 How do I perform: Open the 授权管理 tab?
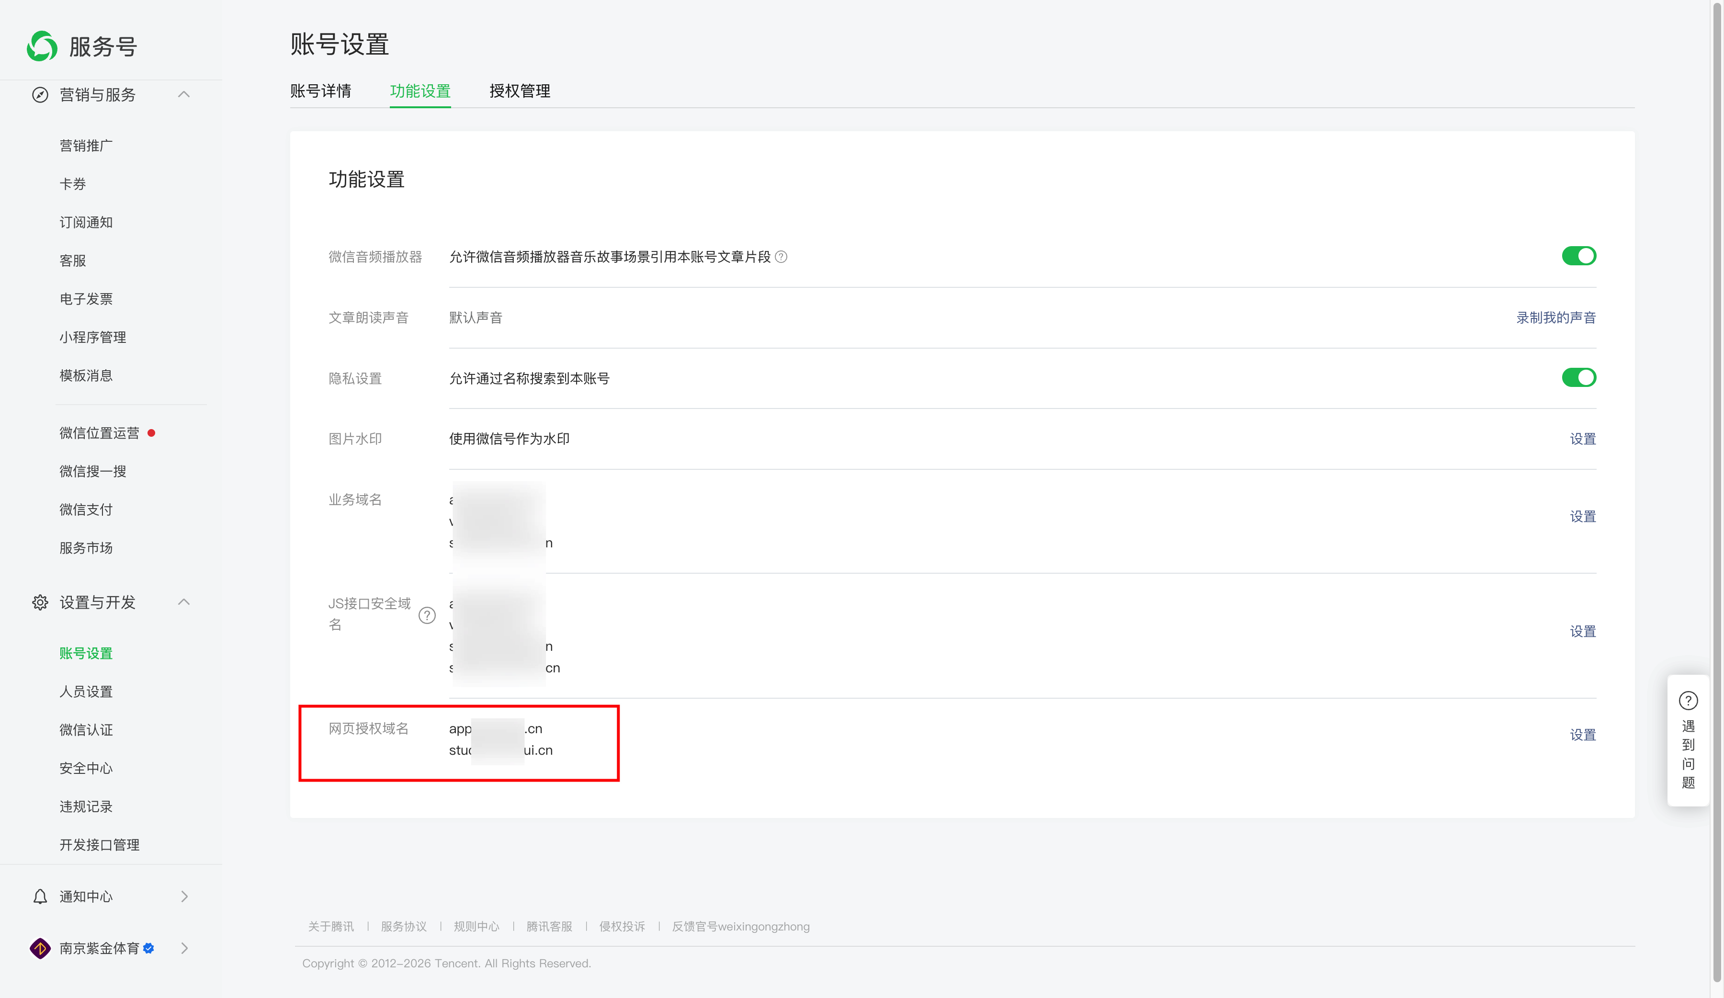[x=520, y=91]
